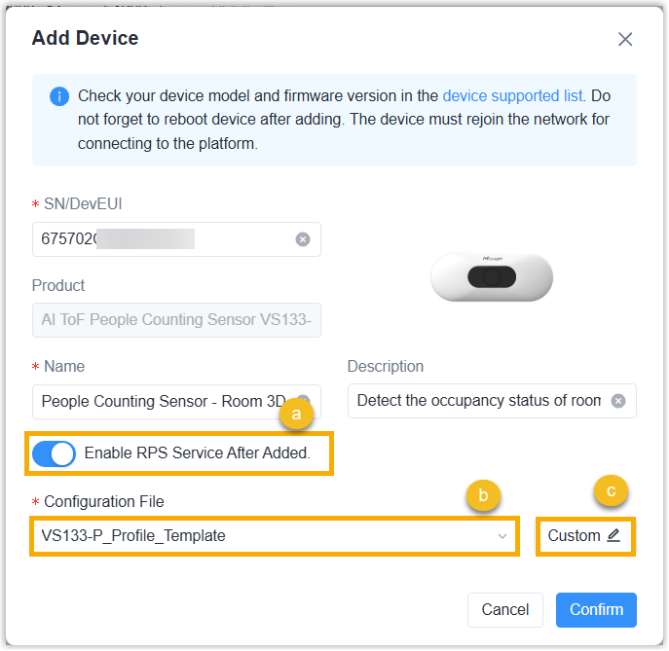This screenshot has height=651, width=669.
Task: Click the yellow annotation marker labeled c
Action: (611, 491)
